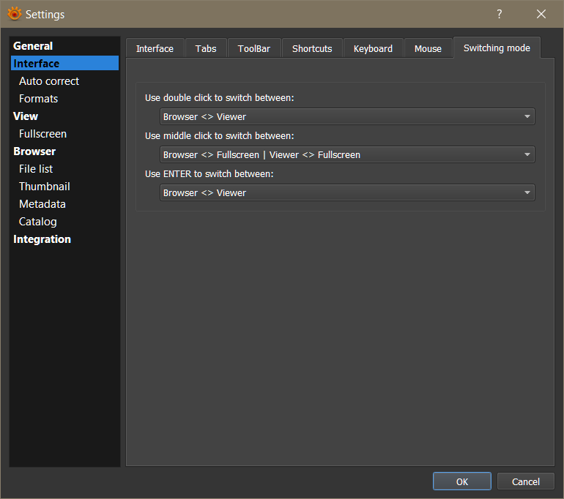Image resolution: width=564 pixels, height=499 pixels.
Task: Open the double click switch dropdown
Action: coord(347,117)
